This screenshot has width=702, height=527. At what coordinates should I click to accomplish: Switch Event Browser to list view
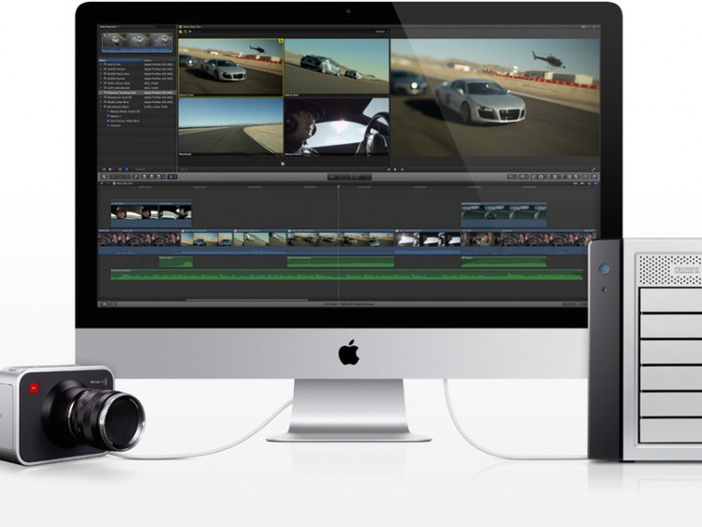(126, 169)
